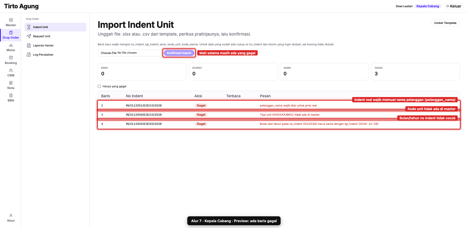Log out with the Keluar button
Screen dimensions: 468x228
click(454, 6)
